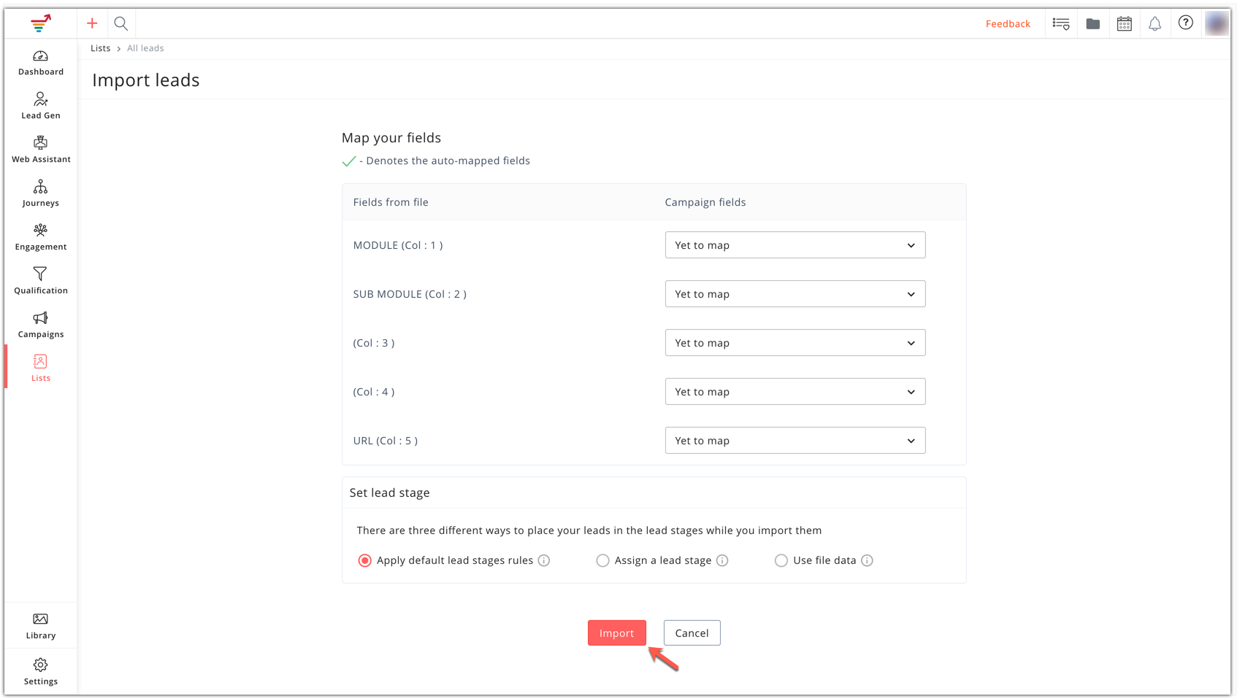Open the Web Assistant panel

click(x=40, y=149)
